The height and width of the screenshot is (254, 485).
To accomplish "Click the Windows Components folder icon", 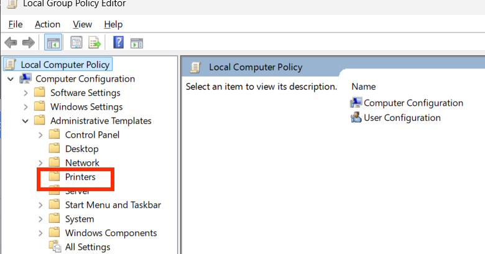I will click(x=55, y=232).
